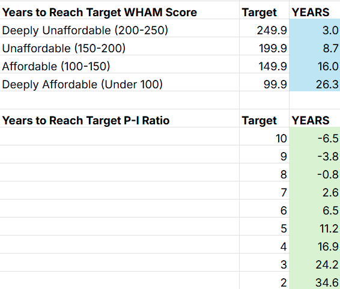Viewport: 340px width, 289px height.
Task: Select the green years cell 34.6
Action: 315,280
